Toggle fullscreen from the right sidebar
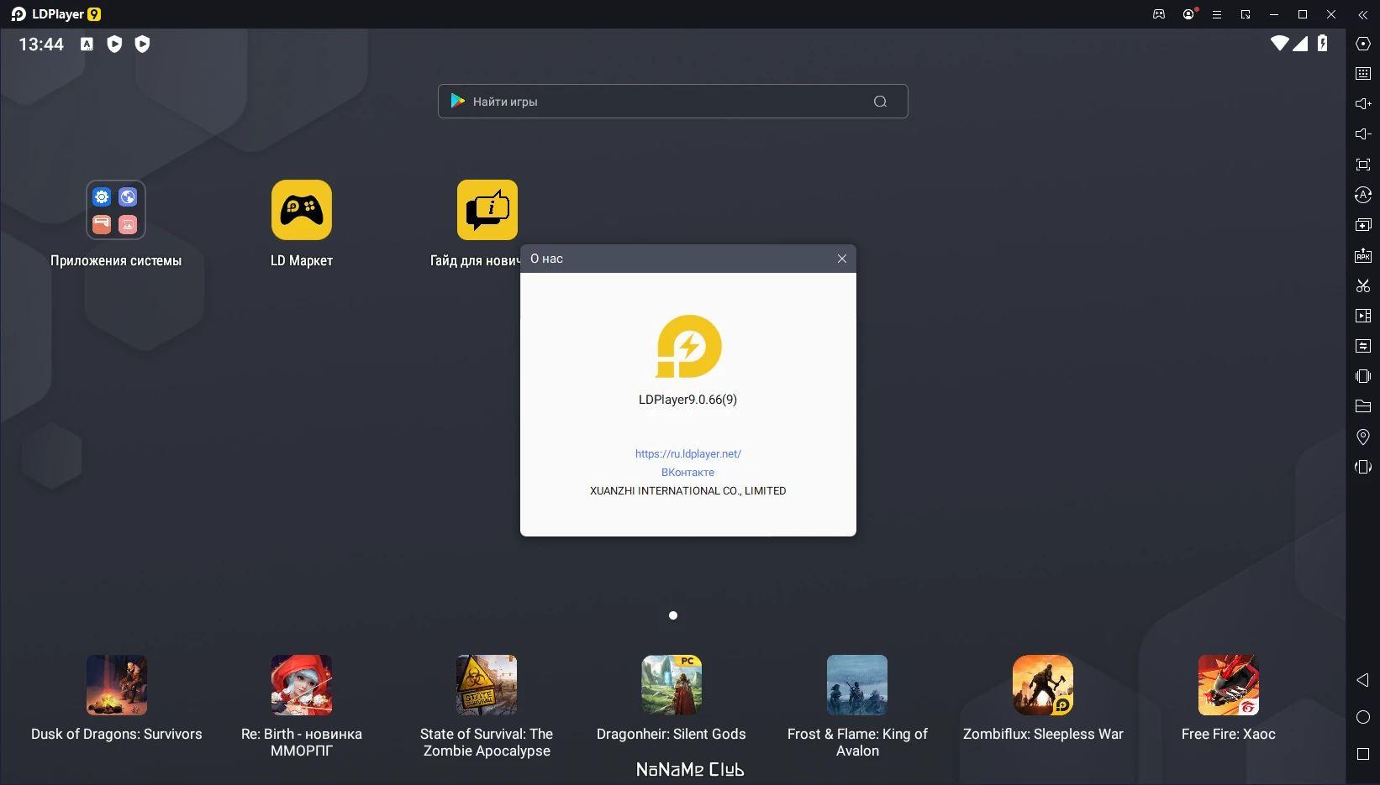The height and width of the screenshot is (785, 1380). (x=1363, y=165)
